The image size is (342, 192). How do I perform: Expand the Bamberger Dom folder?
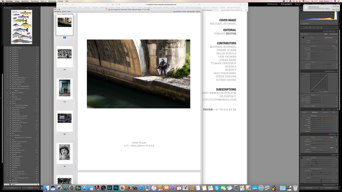[x=8, y=84]
